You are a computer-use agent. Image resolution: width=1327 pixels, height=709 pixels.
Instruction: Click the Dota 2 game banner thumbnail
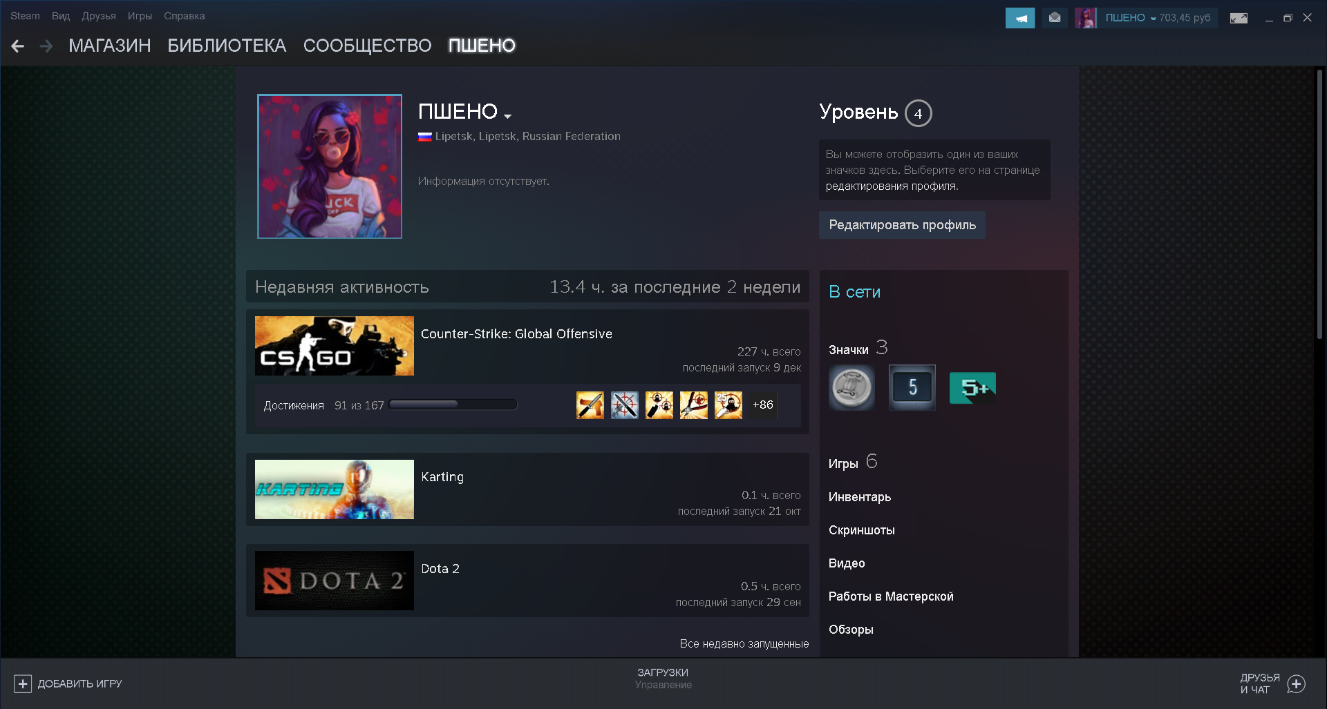point(335,581)
